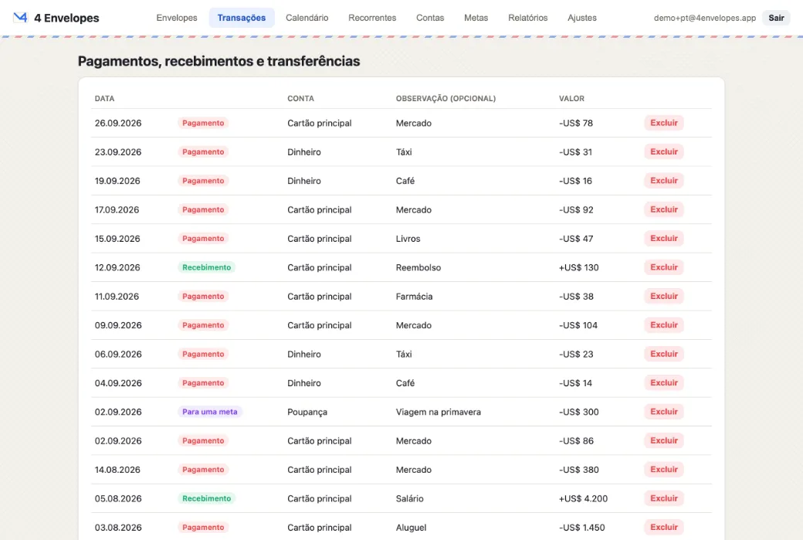Delete the 26.09.2026 Mercado transaction
Viewport: 803px width, 540px height.
[664, 123]
